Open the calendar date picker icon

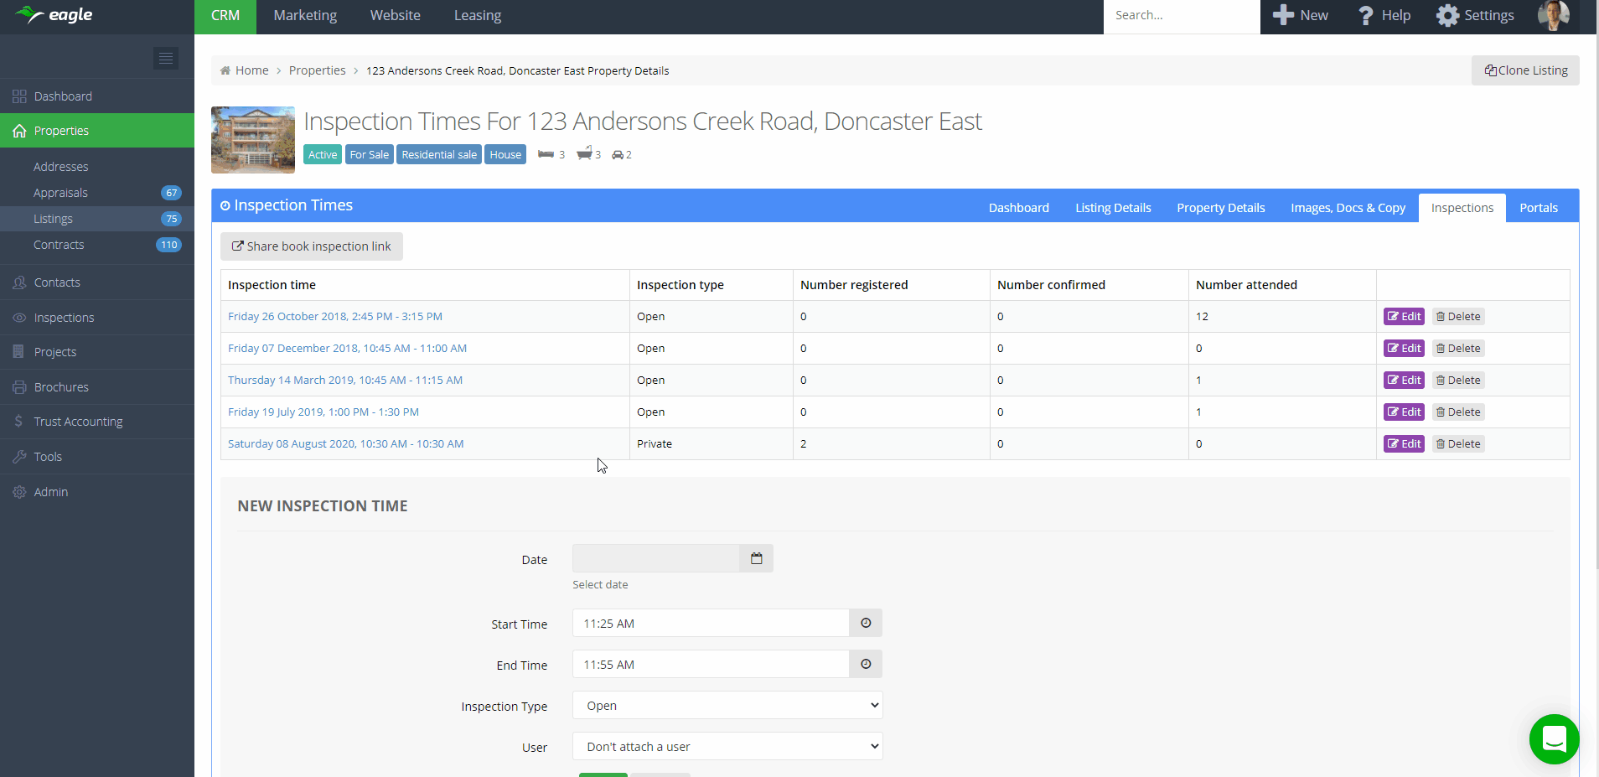click(x=756, y=558)
